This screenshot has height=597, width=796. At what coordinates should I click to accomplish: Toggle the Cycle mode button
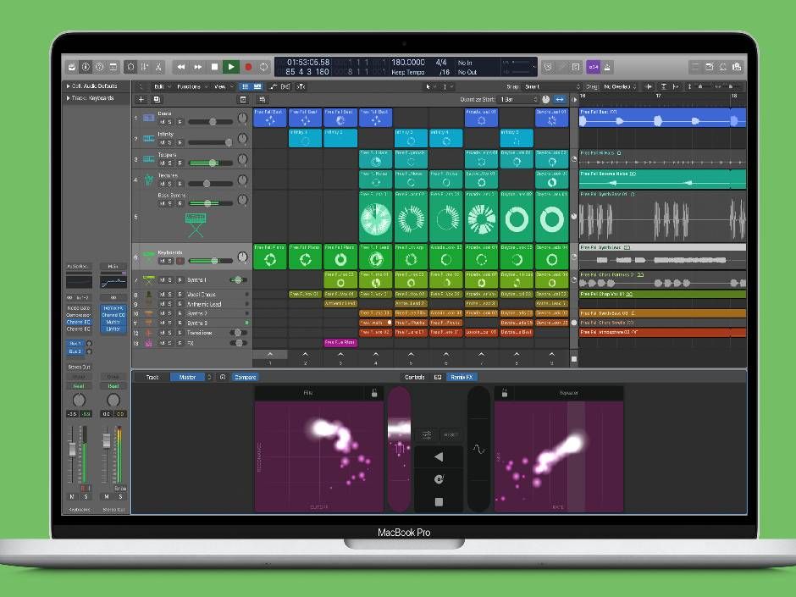tap(263, 67)
